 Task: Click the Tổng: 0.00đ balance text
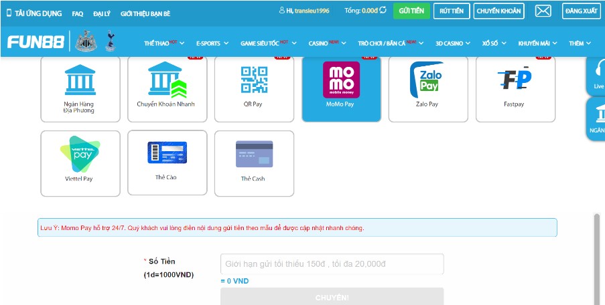360,11
